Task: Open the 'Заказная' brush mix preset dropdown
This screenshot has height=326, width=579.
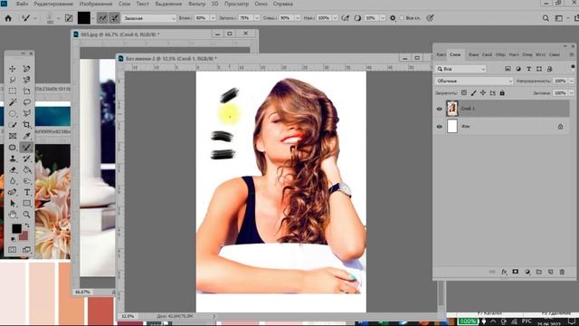Action: point(149,18)
